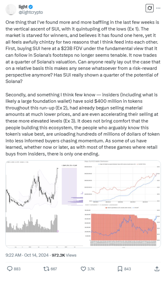Click the 843 bookmarks count
This screenshot has height=281, width=167.
pyautogui.click(x=128, y=269)
